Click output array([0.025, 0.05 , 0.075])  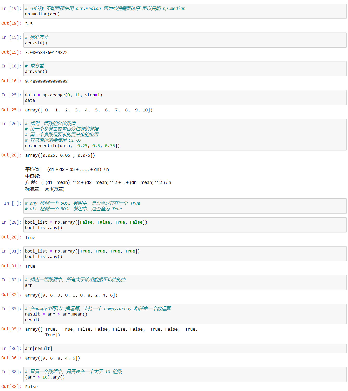(x=60, y=155)
